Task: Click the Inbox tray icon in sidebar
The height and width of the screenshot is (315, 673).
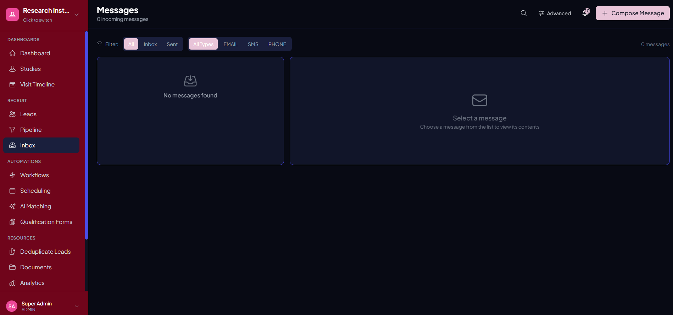Action: click(12, 145)
